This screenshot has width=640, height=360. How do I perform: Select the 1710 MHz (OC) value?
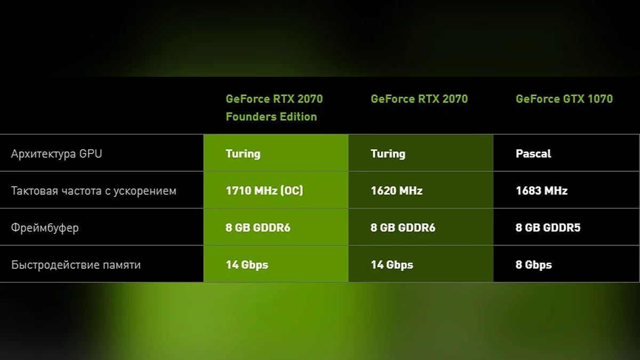pos(264,190)
